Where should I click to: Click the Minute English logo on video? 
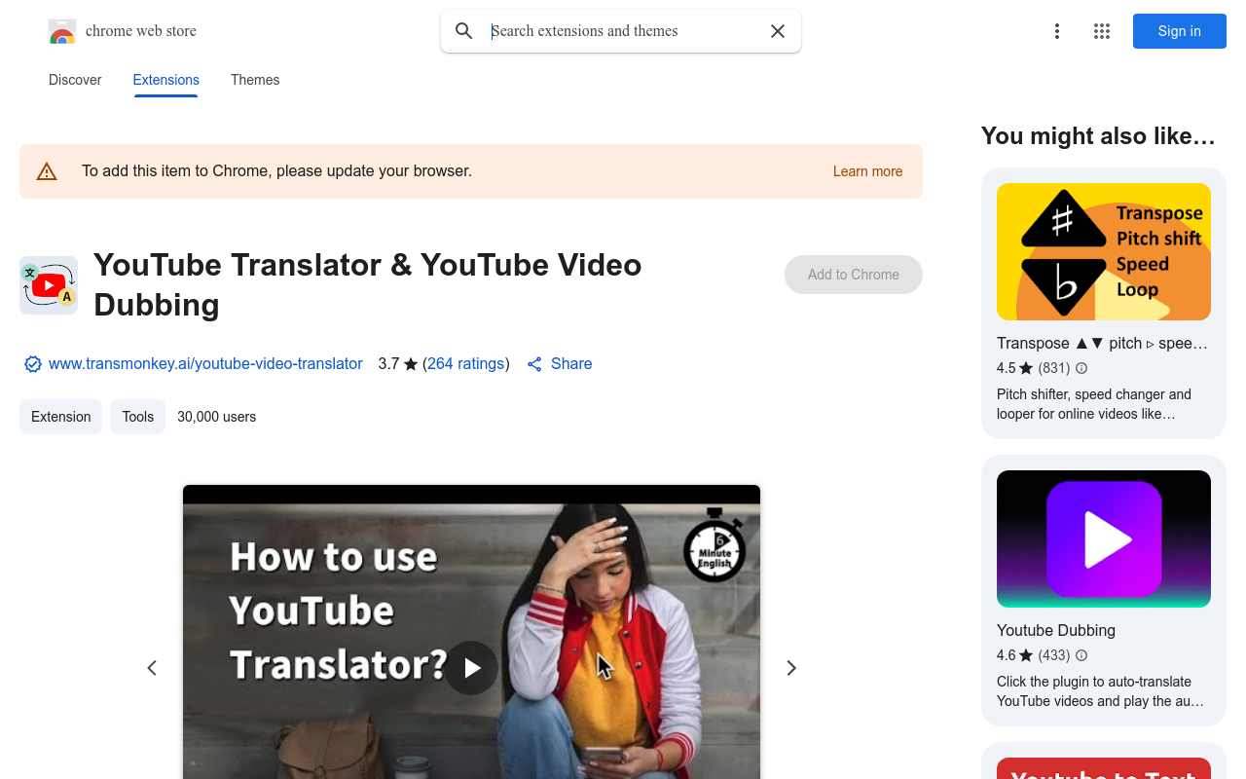714,545
